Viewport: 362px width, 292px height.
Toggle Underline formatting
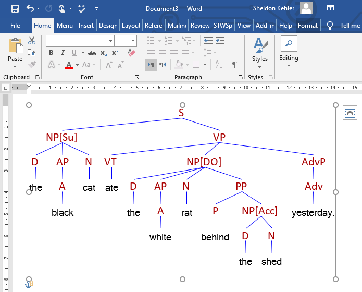[x=74, y=53]
